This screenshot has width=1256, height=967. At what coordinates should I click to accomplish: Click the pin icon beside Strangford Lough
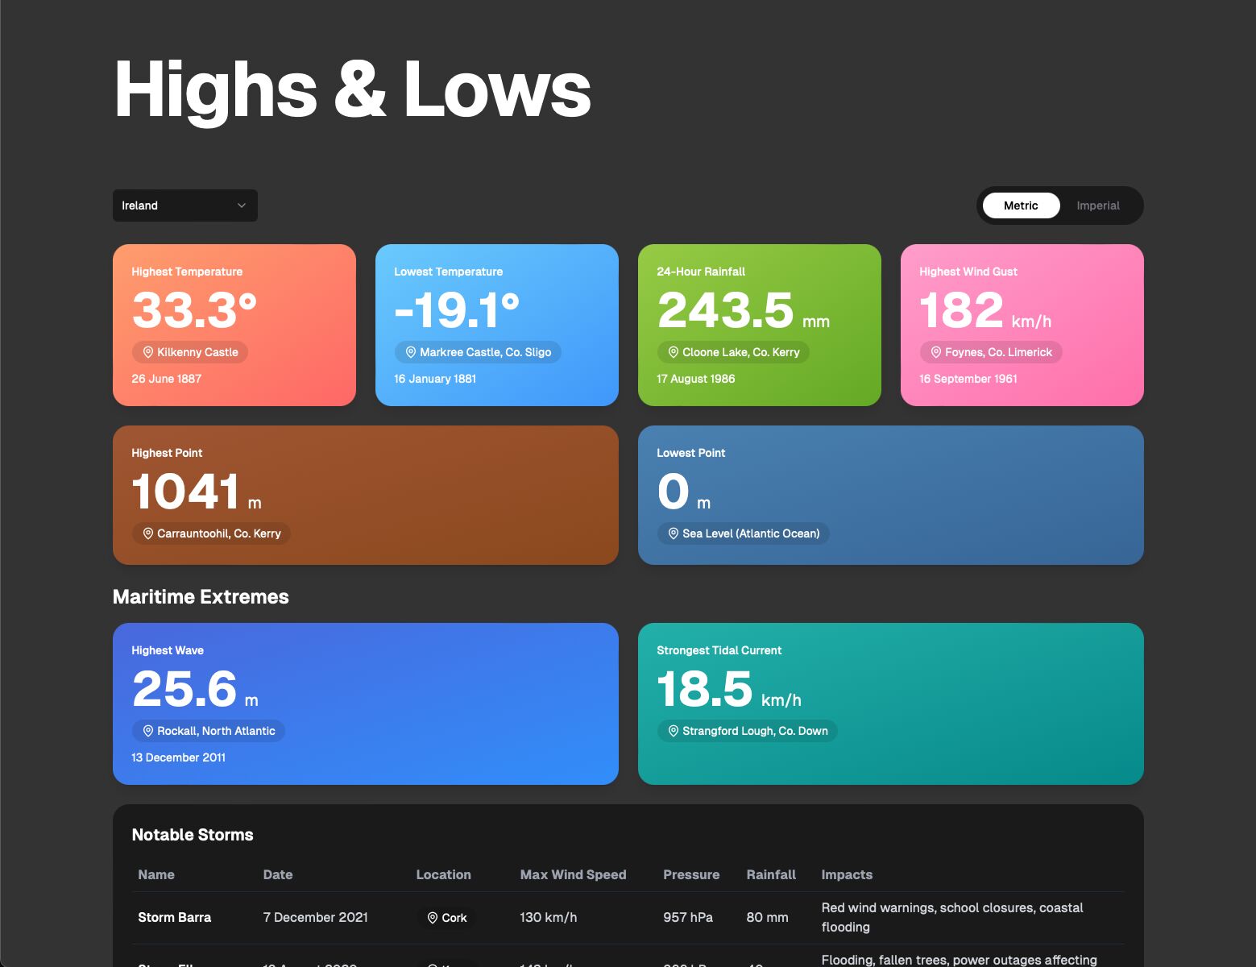pos(673,731)
